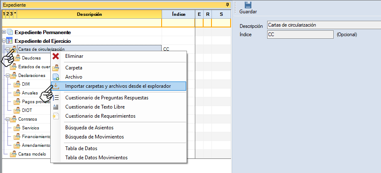Click the Archivo document icon in menu
This screenshot has height=173, width=381.
click(x=56, y=77)
